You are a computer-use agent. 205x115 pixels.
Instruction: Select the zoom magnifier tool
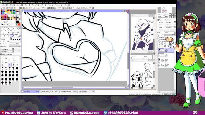(4, 24)
